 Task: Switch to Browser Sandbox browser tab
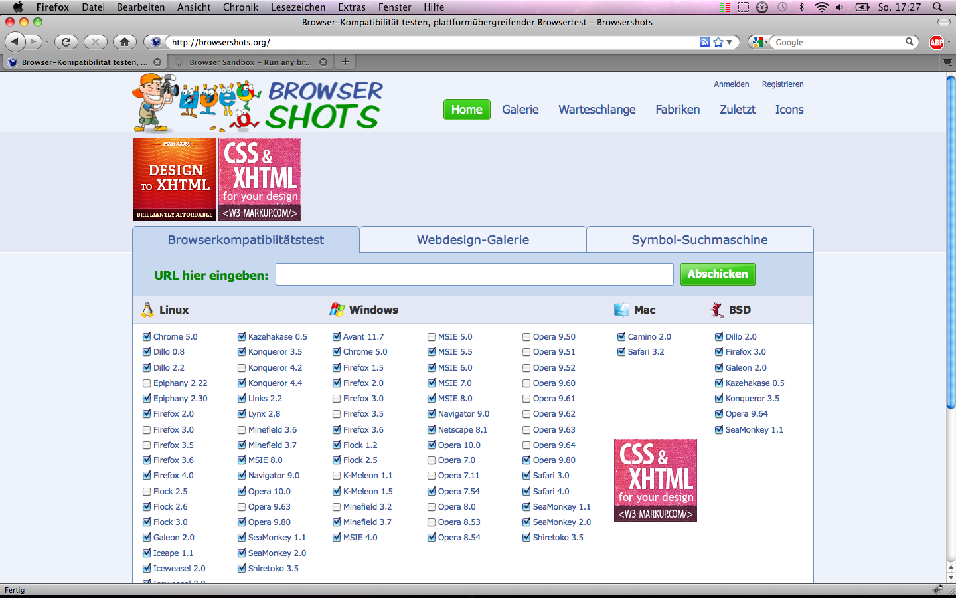pos(250,62)
